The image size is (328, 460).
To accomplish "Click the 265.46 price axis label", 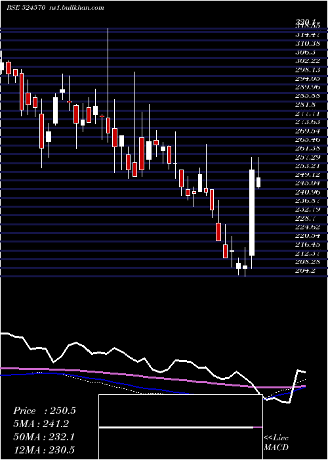I will point(307,139).
